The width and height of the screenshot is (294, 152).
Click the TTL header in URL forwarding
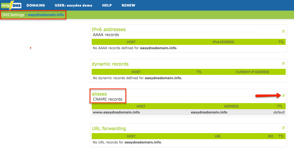click(281, 136)
